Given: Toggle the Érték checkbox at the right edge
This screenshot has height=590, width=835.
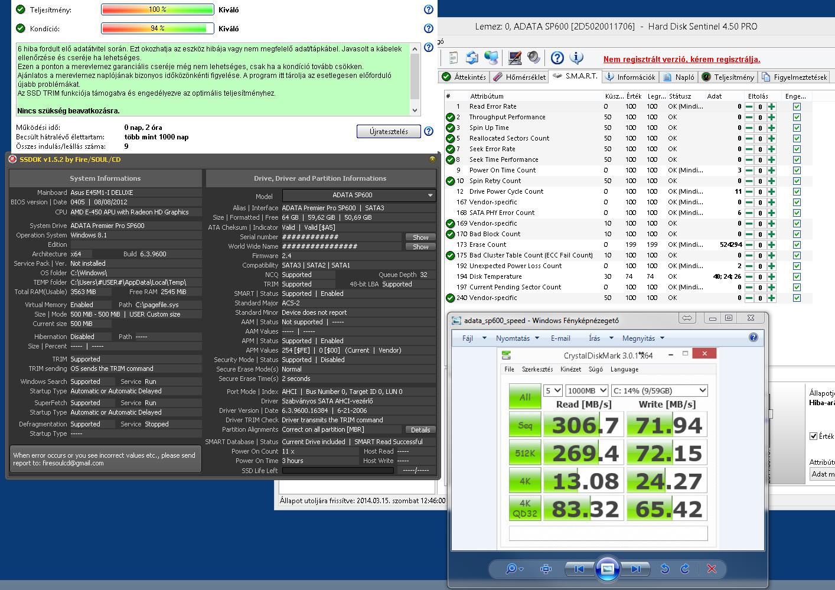Looking at the screenshot, I should pyautogui.click(x=813, y=436).
